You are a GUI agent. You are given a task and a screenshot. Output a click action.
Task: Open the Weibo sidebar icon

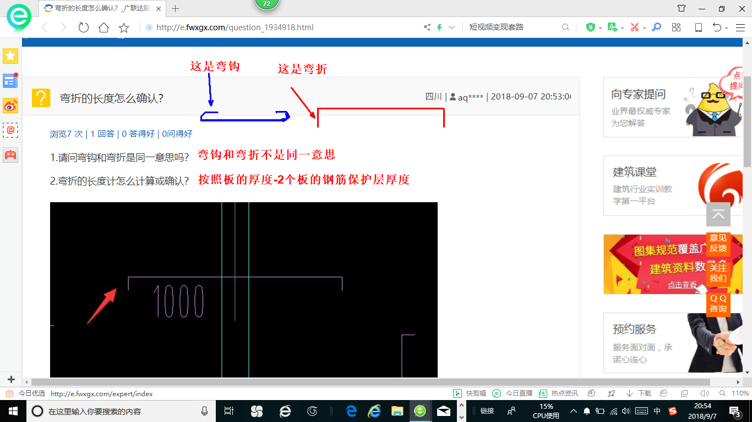[x=10, y=105]
